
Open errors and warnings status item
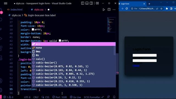pos(8,97)
